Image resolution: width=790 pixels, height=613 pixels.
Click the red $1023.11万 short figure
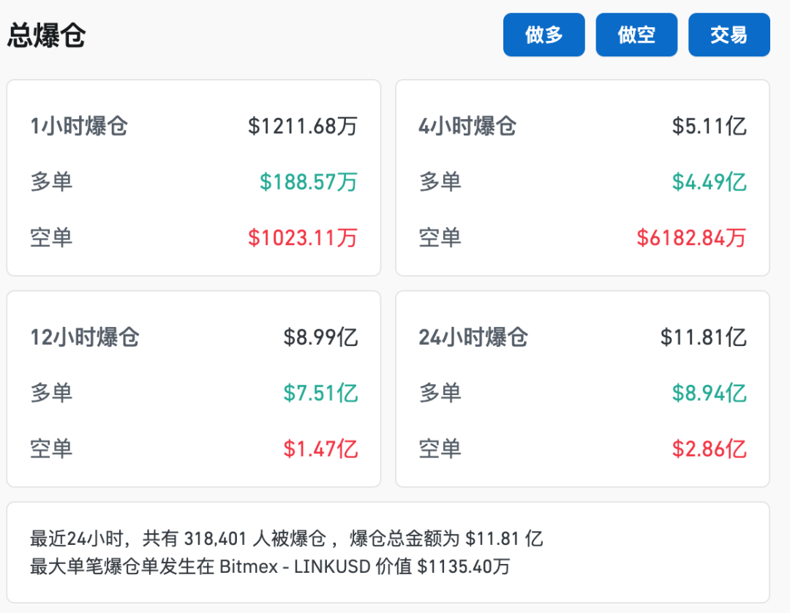[x=301, y=238]
